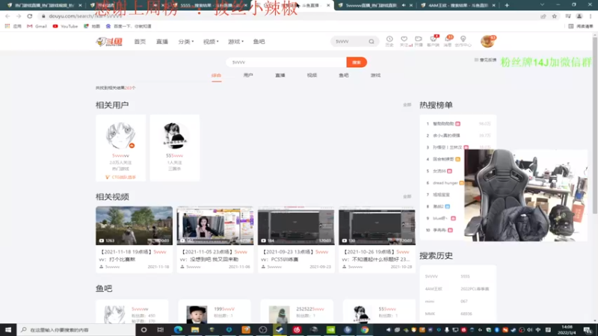
Task: Click the header magnifier search icon
Action: (x=371, y=42)
